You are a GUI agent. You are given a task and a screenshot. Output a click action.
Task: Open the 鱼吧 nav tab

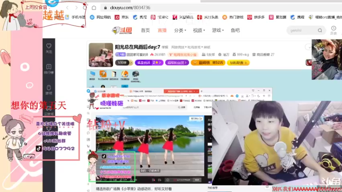[x=235, y=30]
